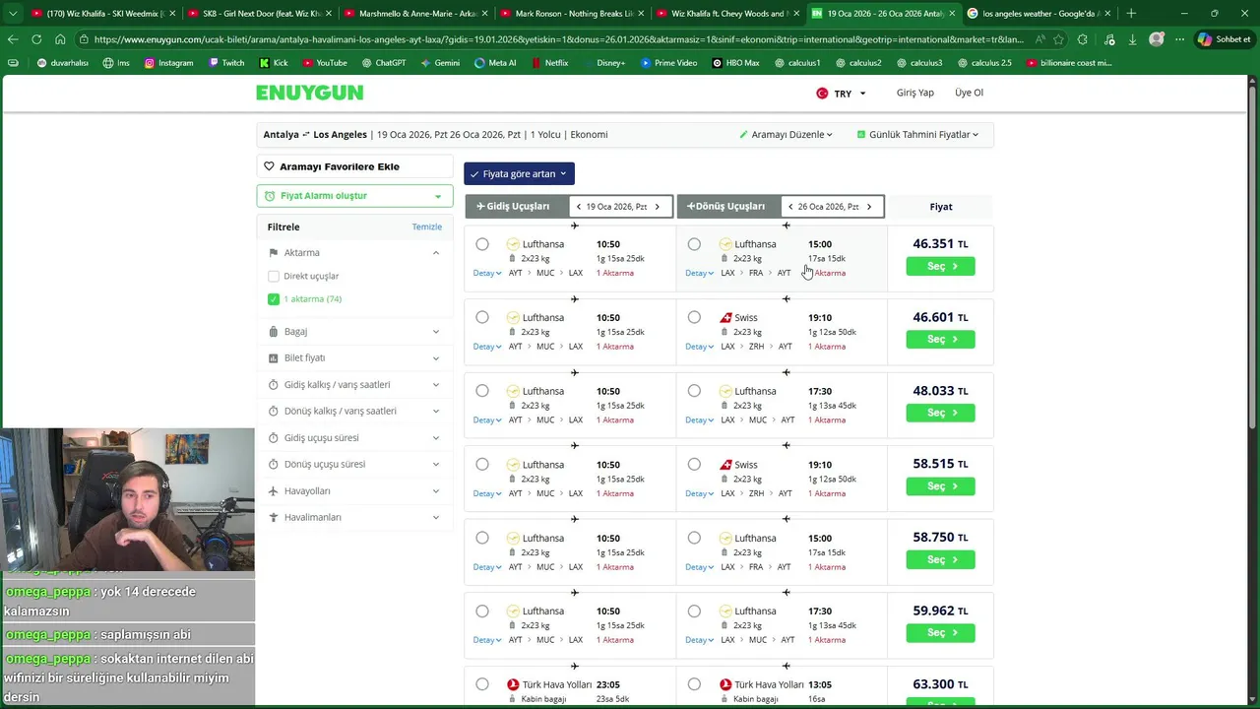Open the Netflix bookmark
This screenshot has height=709, width=1260.
pyautogui.click(x=549, y=63)
